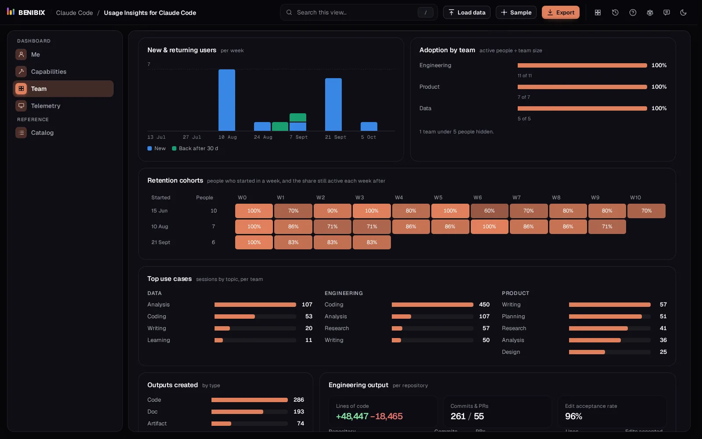Toggle the Back after 30 d legend swatch
This screenshot has height=439, width=702.
pos(174,148)
